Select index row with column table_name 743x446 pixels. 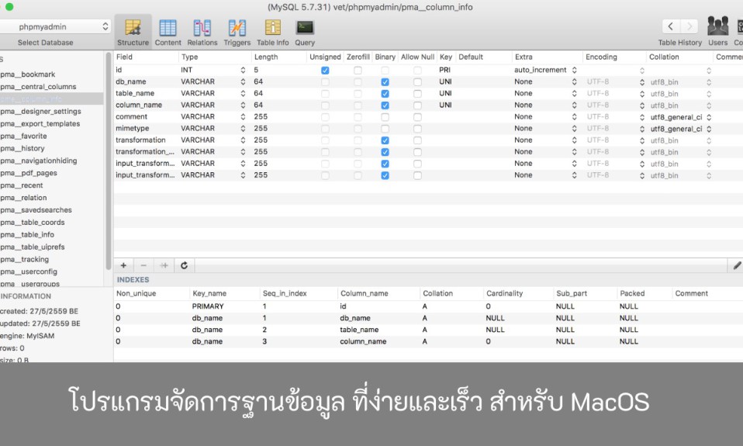(427, 330)
